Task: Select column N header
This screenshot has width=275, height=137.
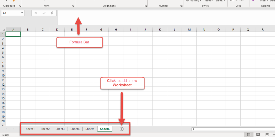Action: [x=204, y=30]
